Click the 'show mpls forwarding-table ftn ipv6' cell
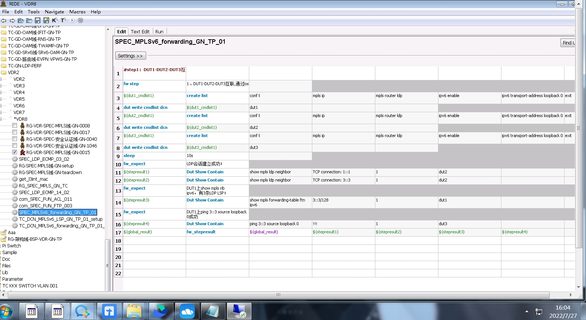This screenshot has height=320, width=586. (280, 202)
